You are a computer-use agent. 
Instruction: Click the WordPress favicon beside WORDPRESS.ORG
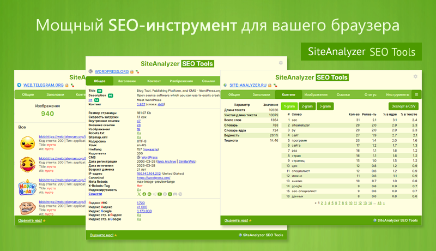90,71
